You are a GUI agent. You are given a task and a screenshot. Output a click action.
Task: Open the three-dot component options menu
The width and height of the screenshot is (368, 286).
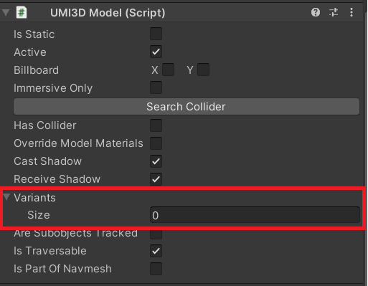click(x=352, y=12)
